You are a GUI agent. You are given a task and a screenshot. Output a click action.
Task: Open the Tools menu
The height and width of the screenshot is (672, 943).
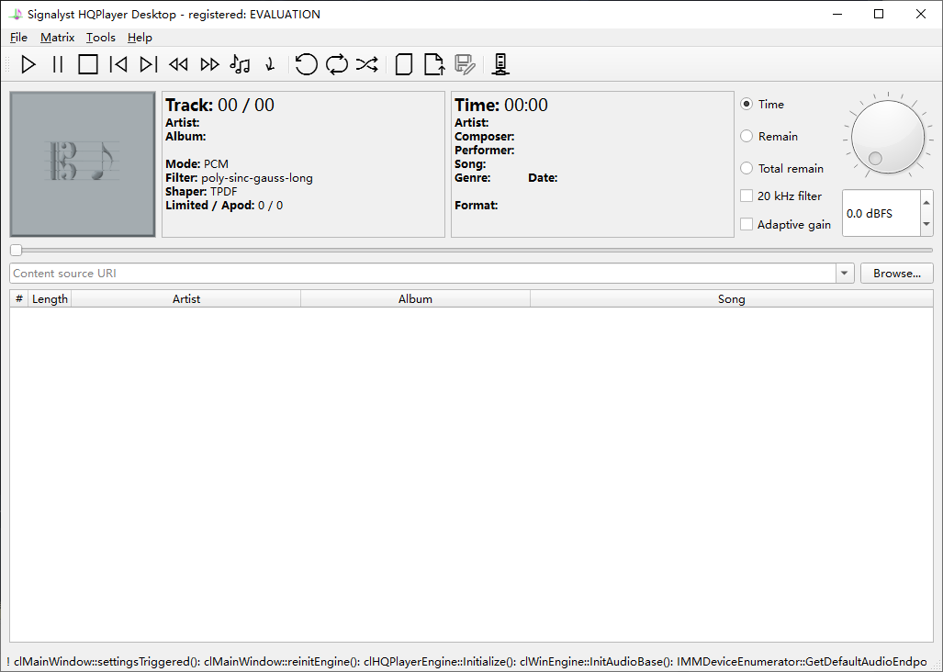click(101, 38)
